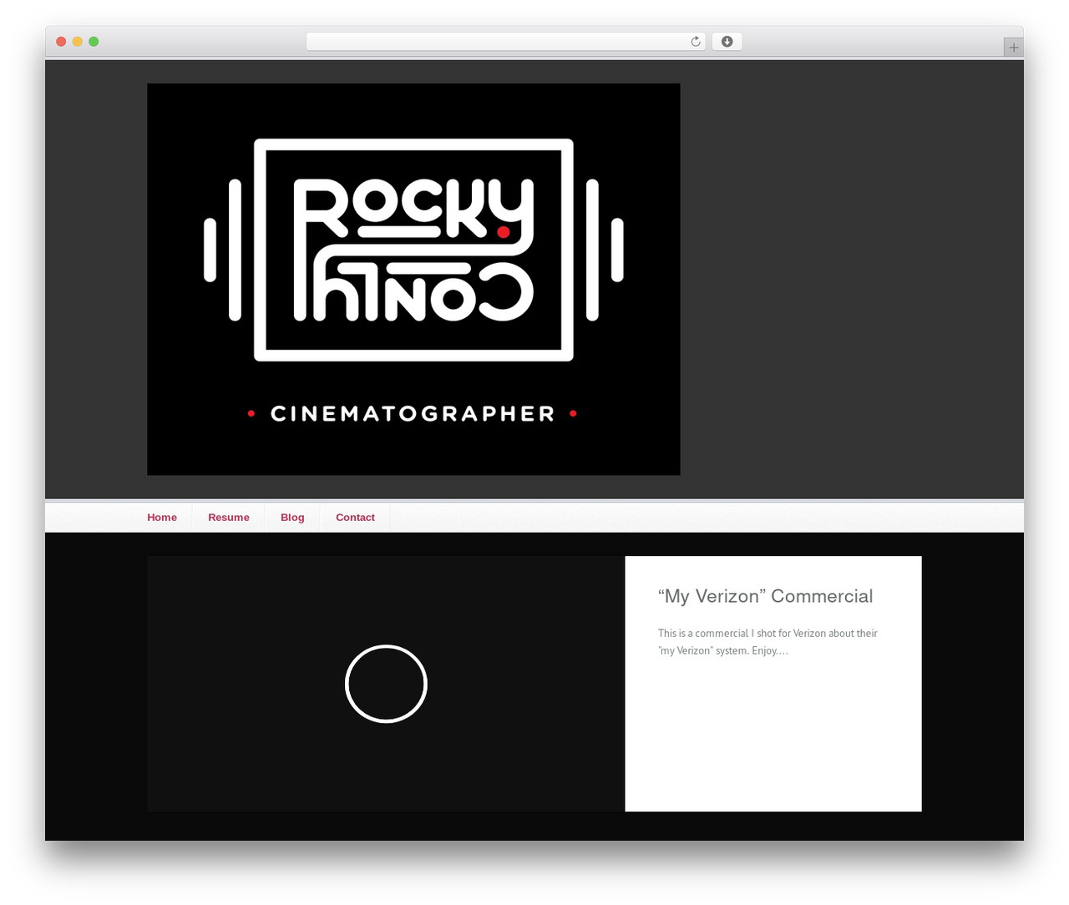Reload the page with the refresh icon
This screenshot has height=905, width=1069.
click(695, 42)
